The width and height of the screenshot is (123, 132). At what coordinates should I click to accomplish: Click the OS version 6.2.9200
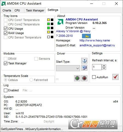point(21,101)
